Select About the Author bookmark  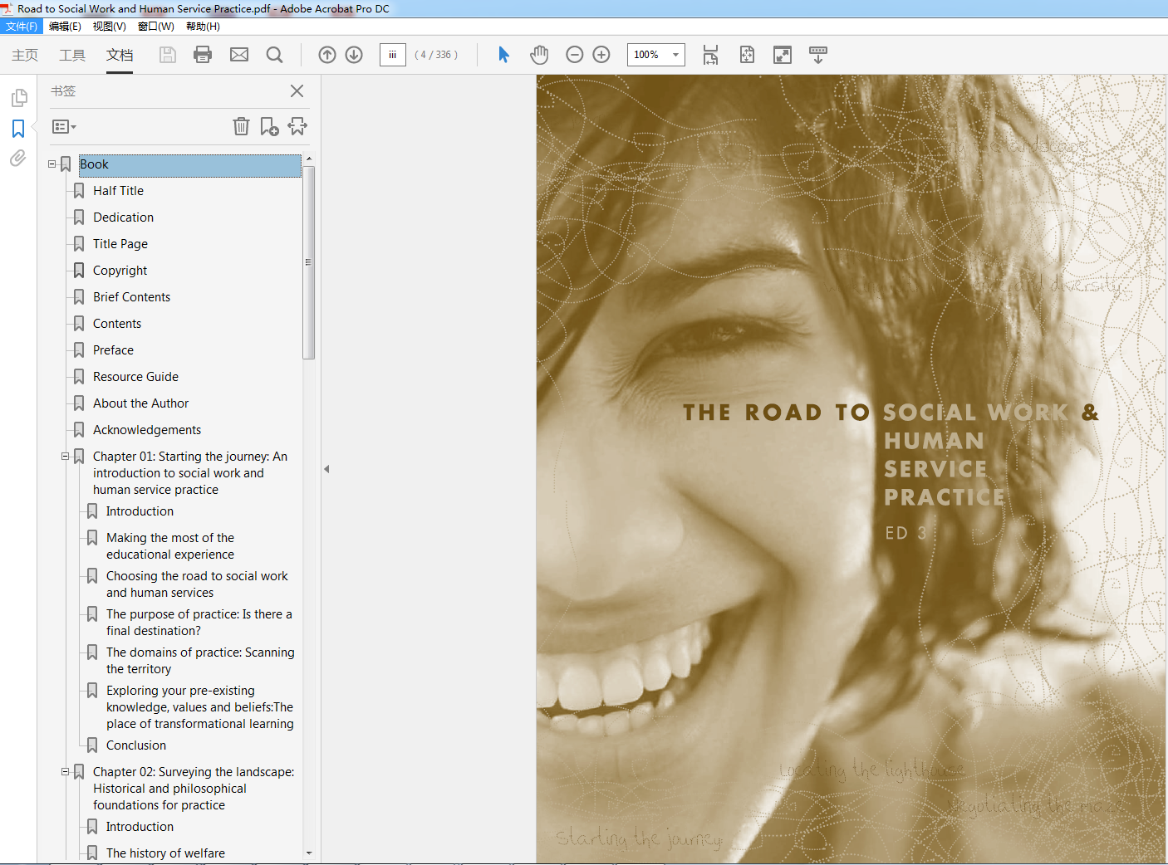140,403
